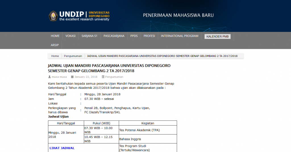Click the Pengumuman breadcrumb link

[73, 56]
